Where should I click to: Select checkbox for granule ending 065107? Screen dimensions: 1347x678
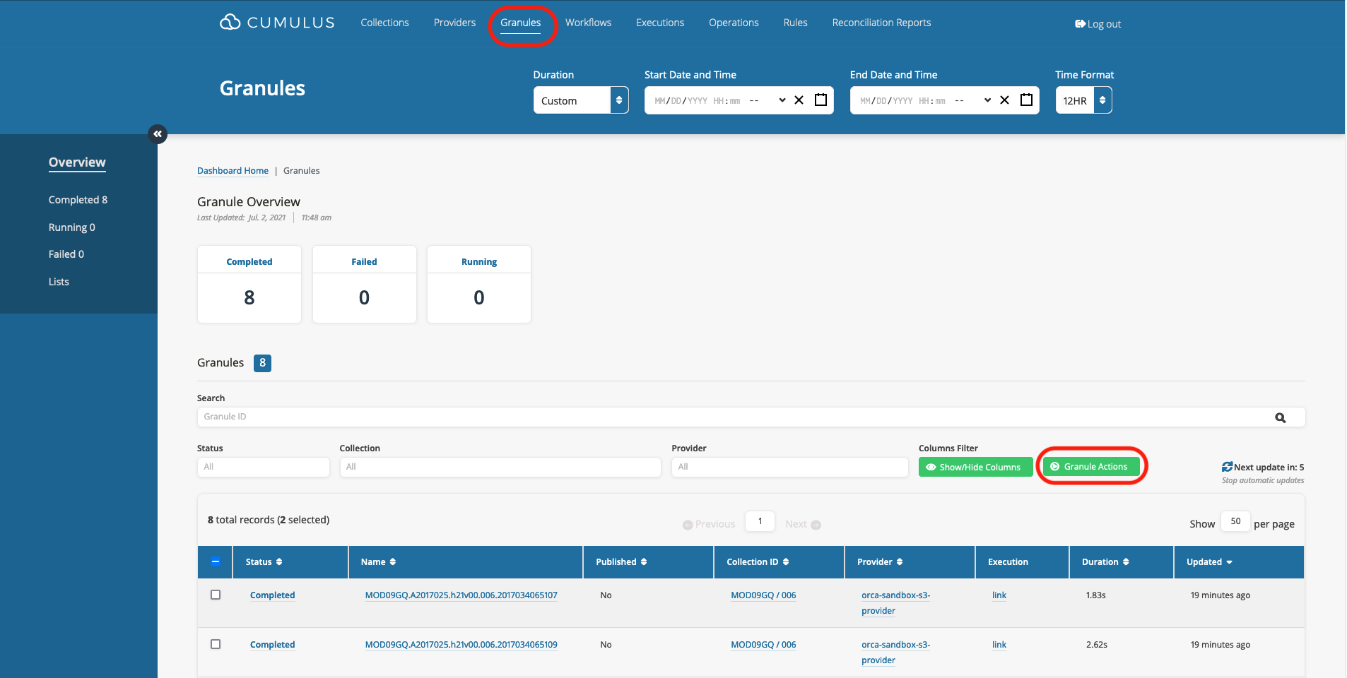coord(216,595)
